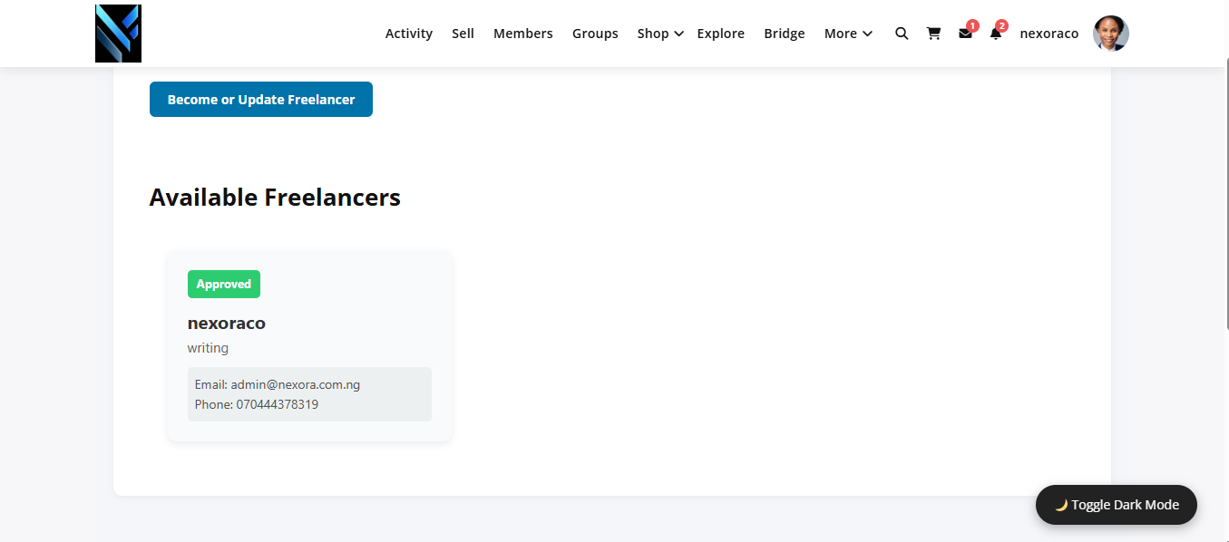Open the Members menu item

[523, 34]
